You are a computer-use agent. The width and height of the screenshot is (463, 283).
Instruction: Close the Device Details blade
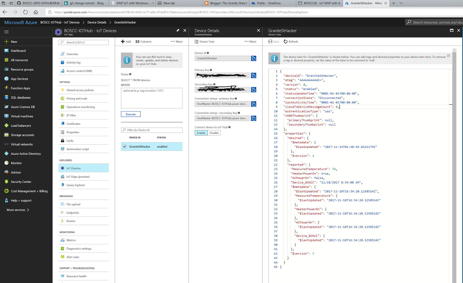[x=258, y=30]
